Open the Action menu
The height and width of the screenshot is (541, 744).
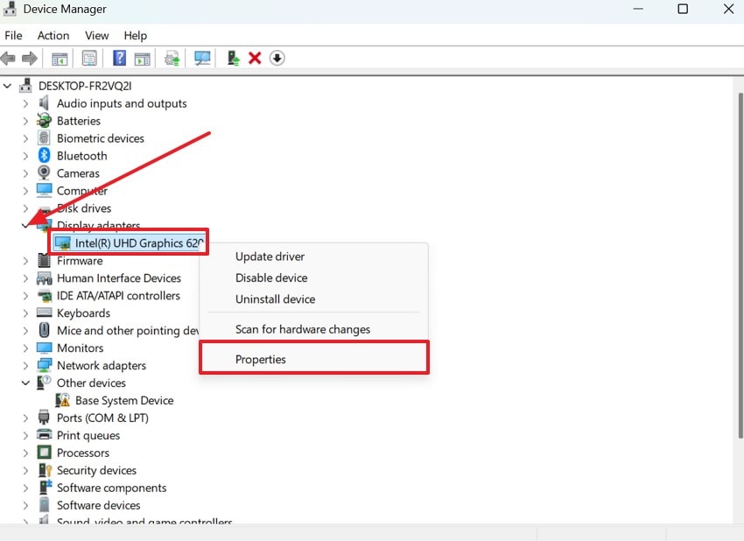coord(53,36)
